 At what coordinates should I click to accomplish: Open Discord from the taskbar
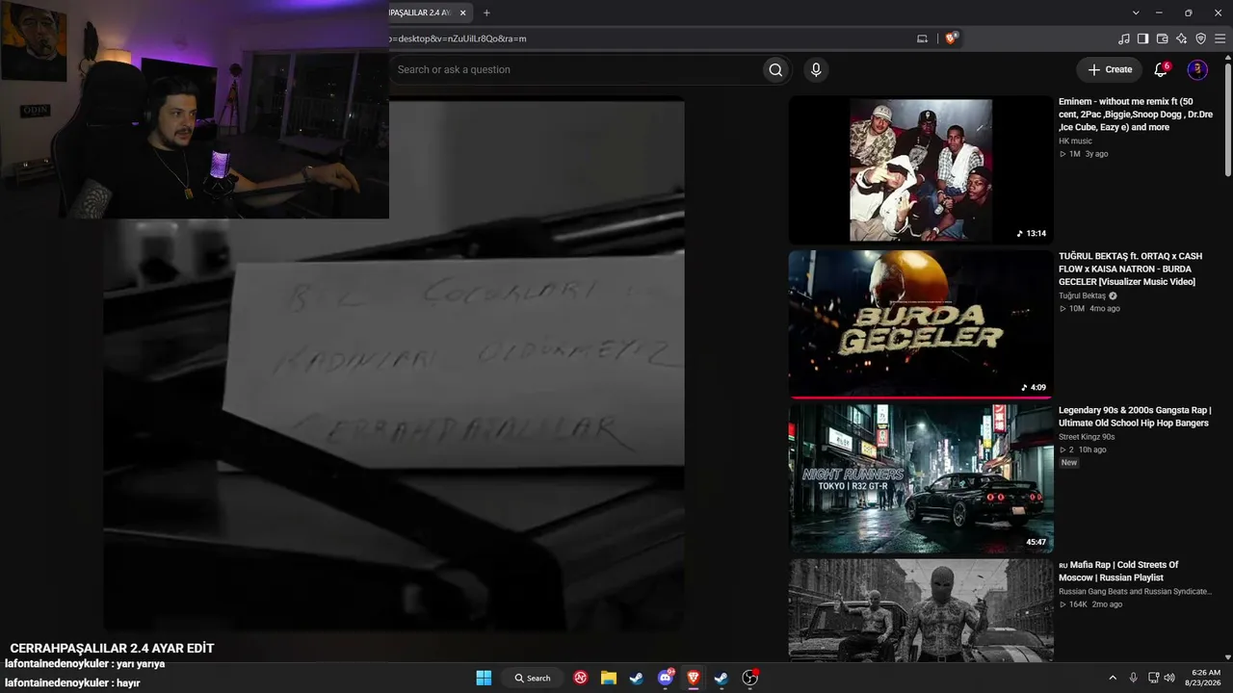666,678
